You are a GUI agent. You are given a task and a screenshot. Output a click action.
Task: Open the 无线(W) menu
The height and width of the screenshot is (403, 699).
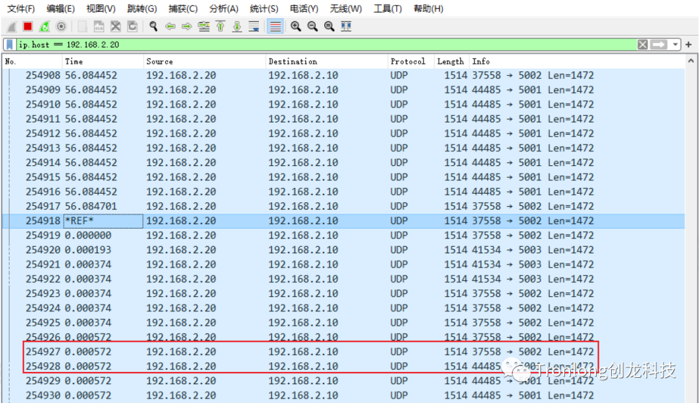tap(346, 8)
